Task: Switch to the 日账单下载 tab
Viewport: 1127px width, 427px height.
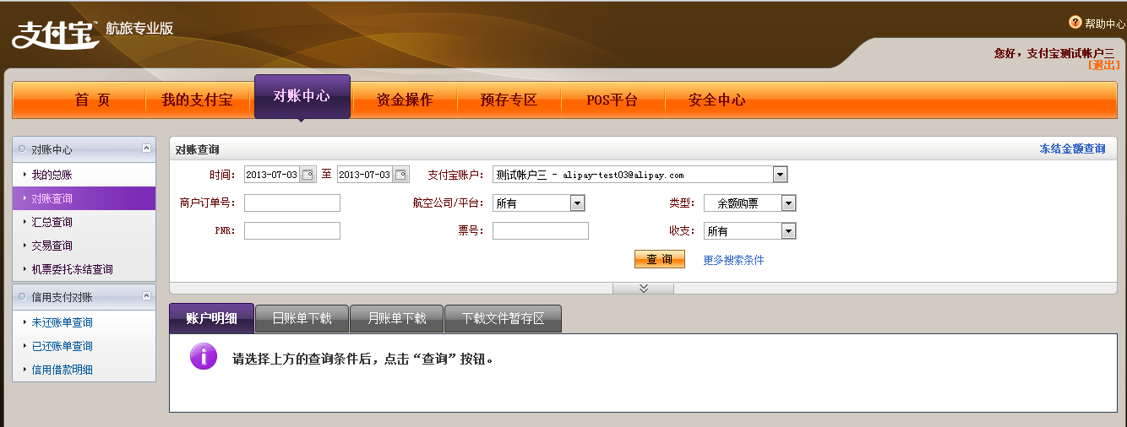Action: (302, 319)
